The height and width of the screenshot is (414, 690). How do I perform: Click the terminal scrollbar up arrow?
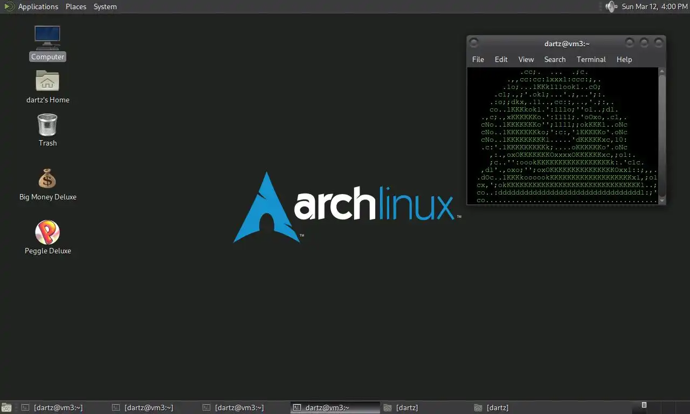[x=662, y=71]
